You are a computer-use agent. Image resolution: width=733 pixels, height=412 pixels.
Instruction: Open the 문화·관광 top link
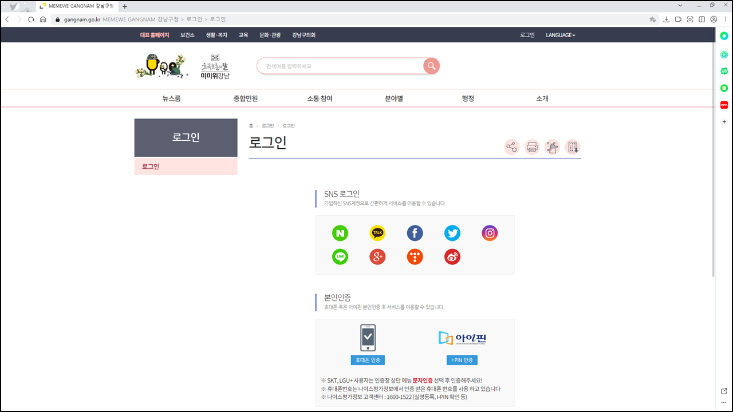pos(270,35)
